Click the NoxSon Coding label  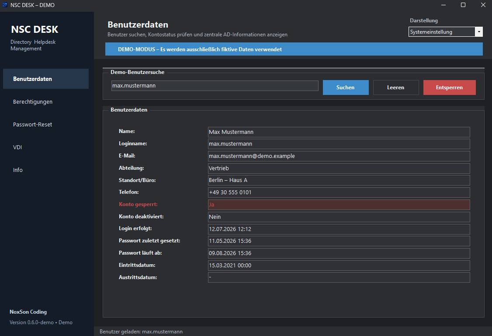coord(28,312)
